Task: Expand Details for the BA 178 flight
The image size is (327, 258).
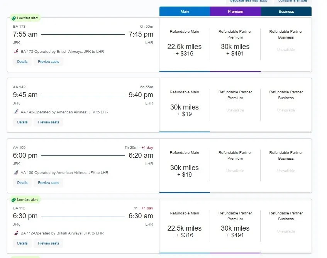Action: [22, 61]
